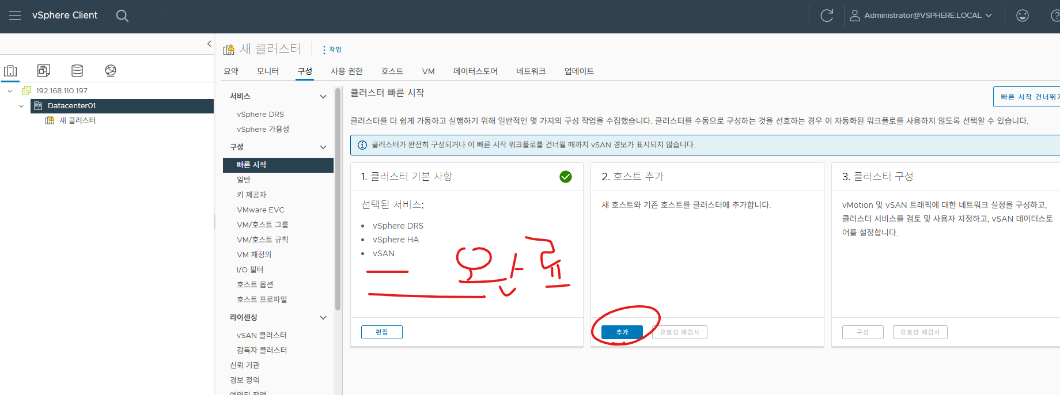Switch to Hosts and Clusters inventory view
The width and height of the screenshot is (1060, 395).
point(10,71)
